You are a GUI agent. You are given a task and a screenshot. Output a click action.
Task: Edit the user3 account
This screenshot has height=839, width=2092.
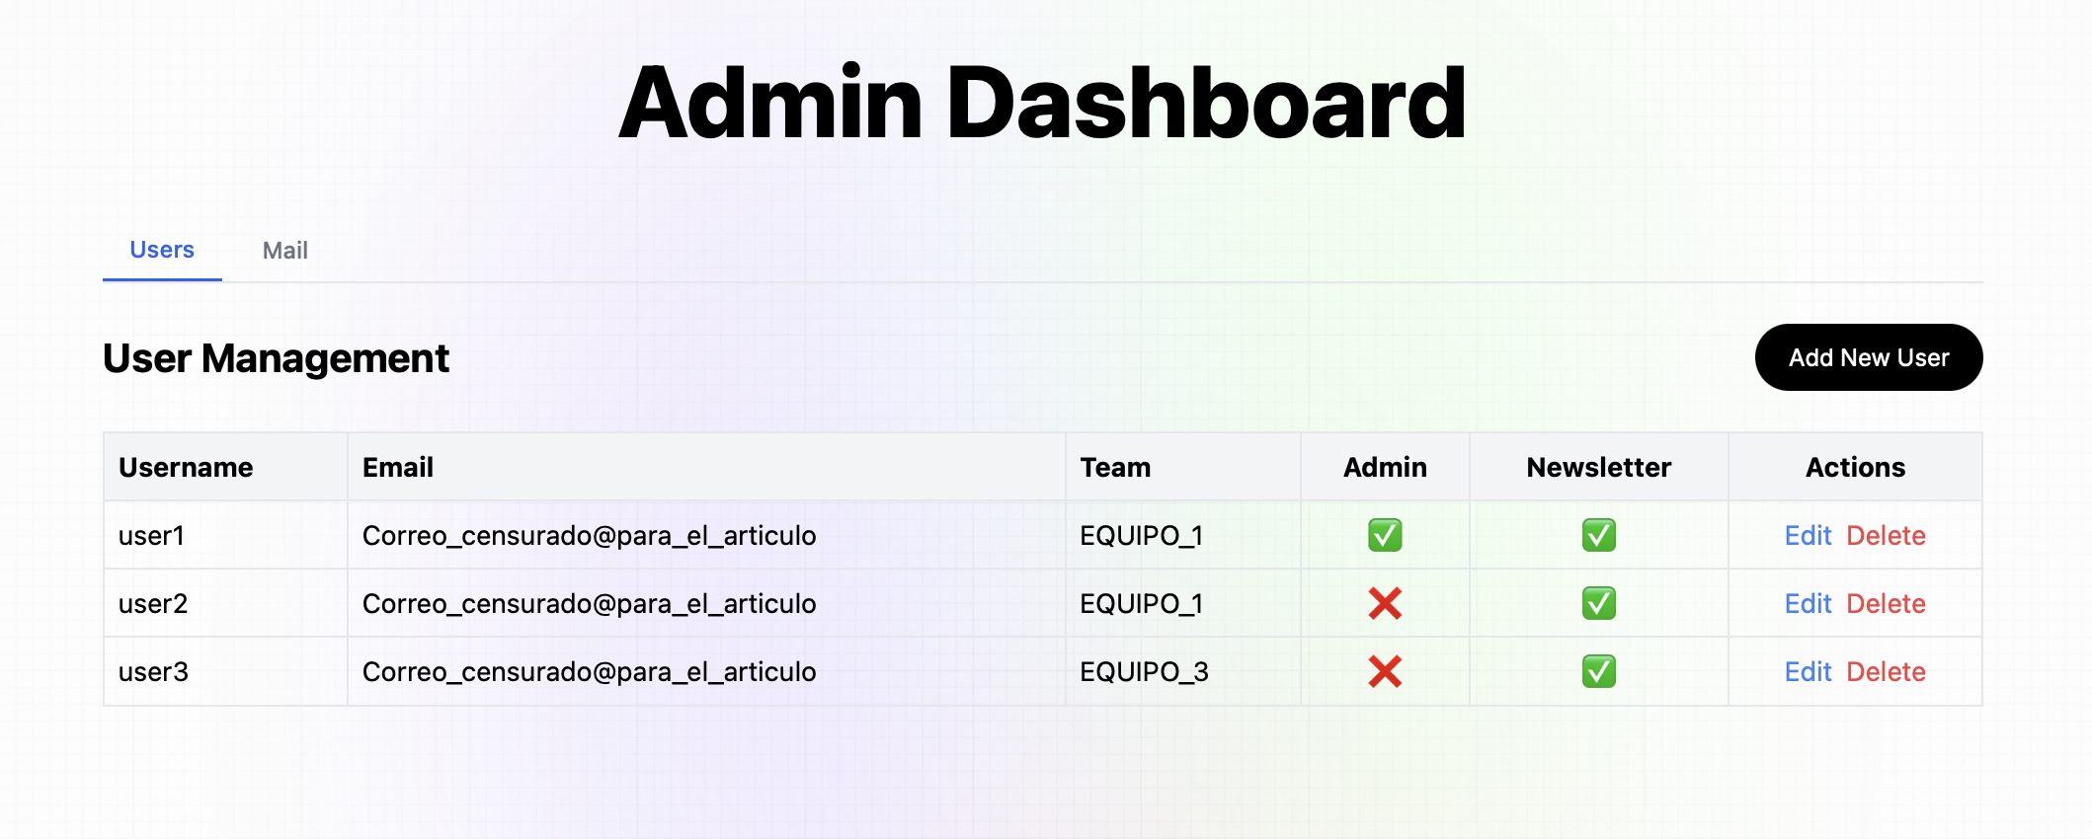[x=1808, y=671]
